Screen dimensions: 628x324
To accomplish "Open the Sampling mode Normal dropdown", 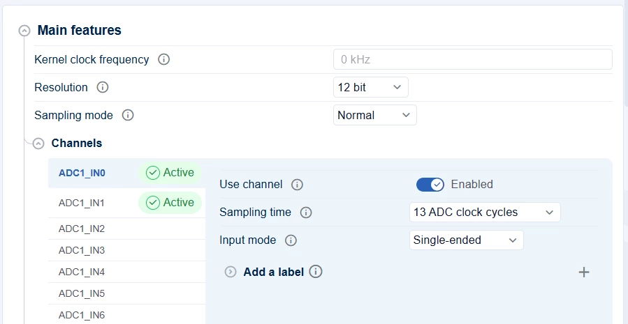I will [375, 115].
